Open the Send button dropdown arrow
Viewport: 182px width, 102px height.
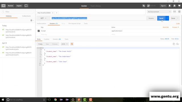[167, 18]
